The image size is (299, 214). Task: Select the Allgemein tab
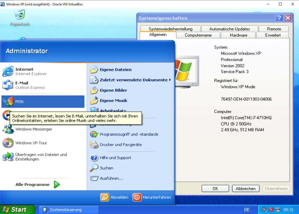point(158,35)
